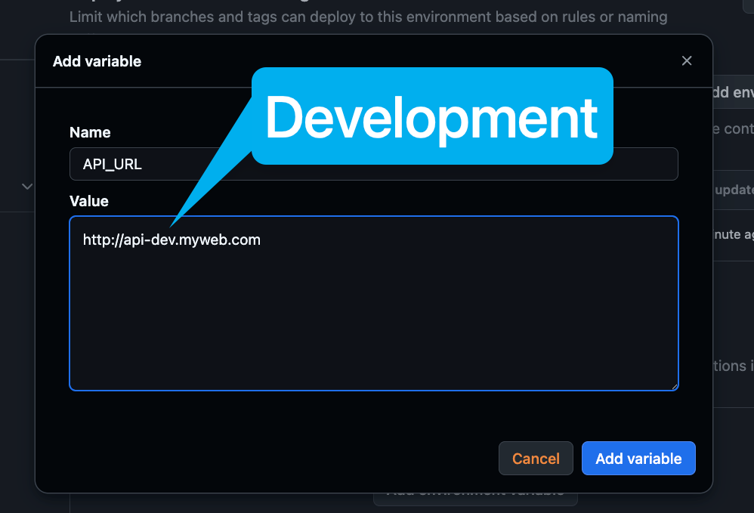
Task: Close the Add variable dialog with X
Action: tap(687, 61)
